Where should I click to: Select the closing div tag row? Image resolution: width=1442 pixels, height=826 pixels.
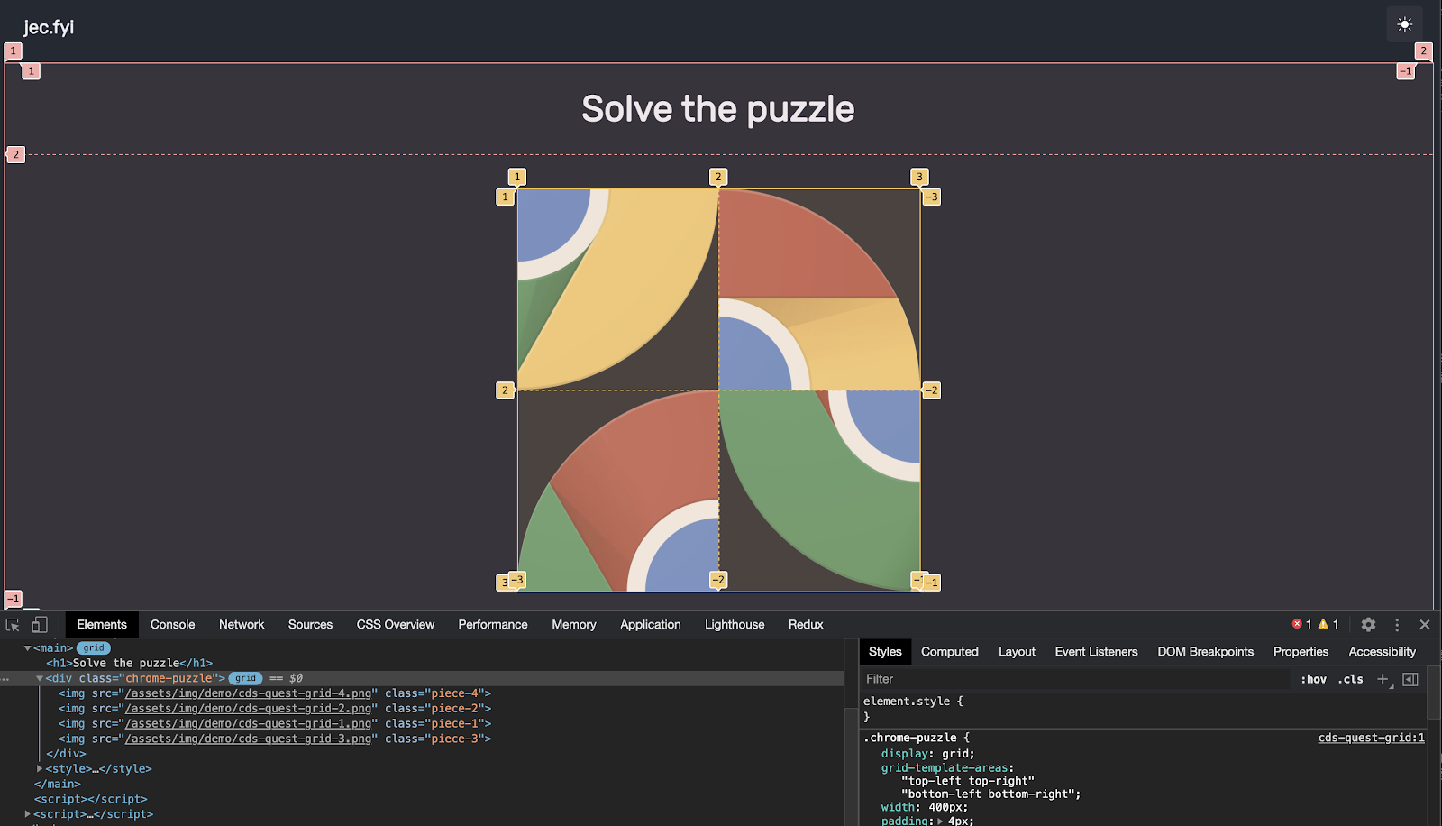(67, 754)
